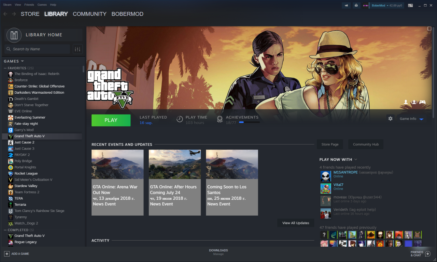
Task: Click M1SANTROPE's avatar
Action: tap(326, 176)
